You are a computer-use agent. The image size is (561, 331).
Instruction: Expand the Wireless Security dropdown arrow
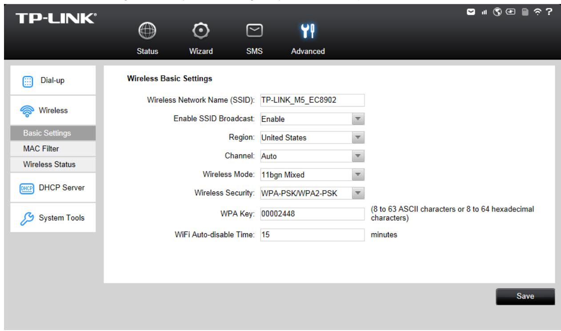click(357, 193)
